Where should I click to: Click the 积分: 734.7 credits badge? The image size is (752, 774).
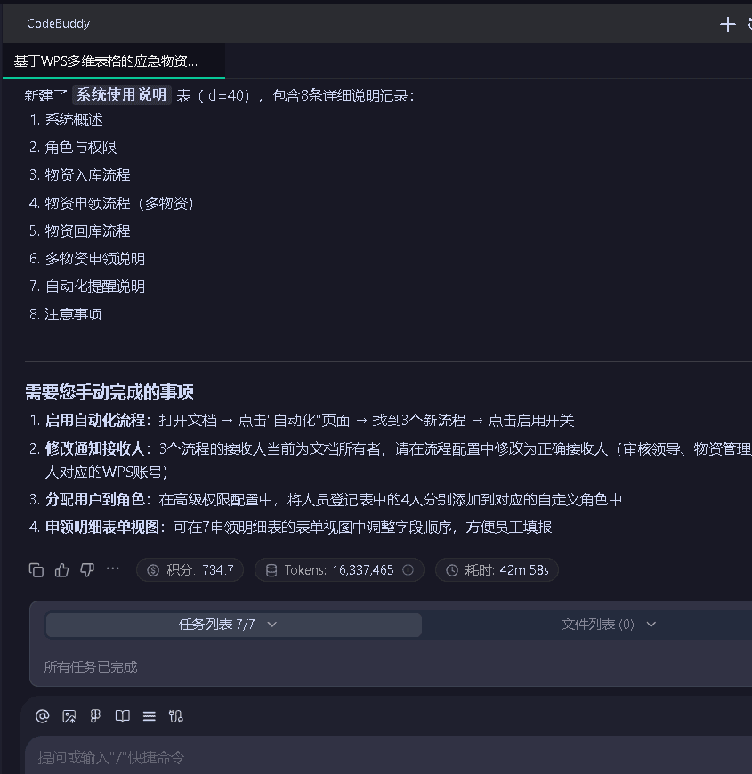click(x=190, y=570)
